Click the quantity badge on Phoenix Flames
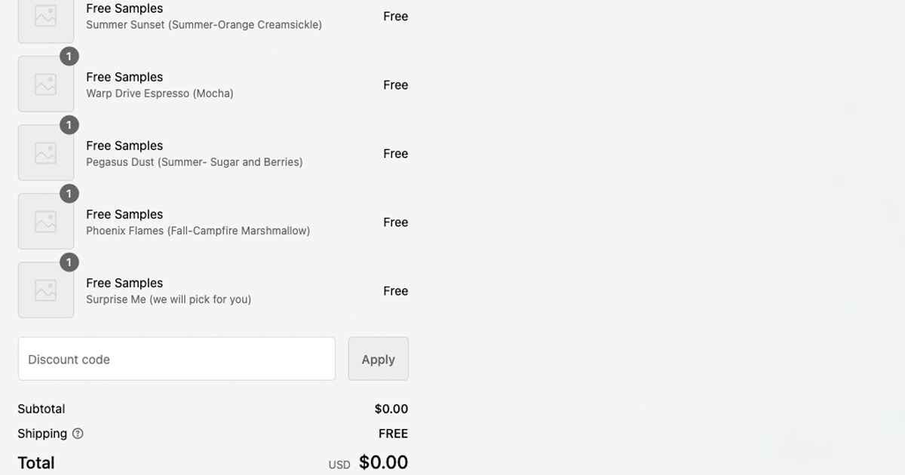 pyautogui.click(x=69, y=193)
